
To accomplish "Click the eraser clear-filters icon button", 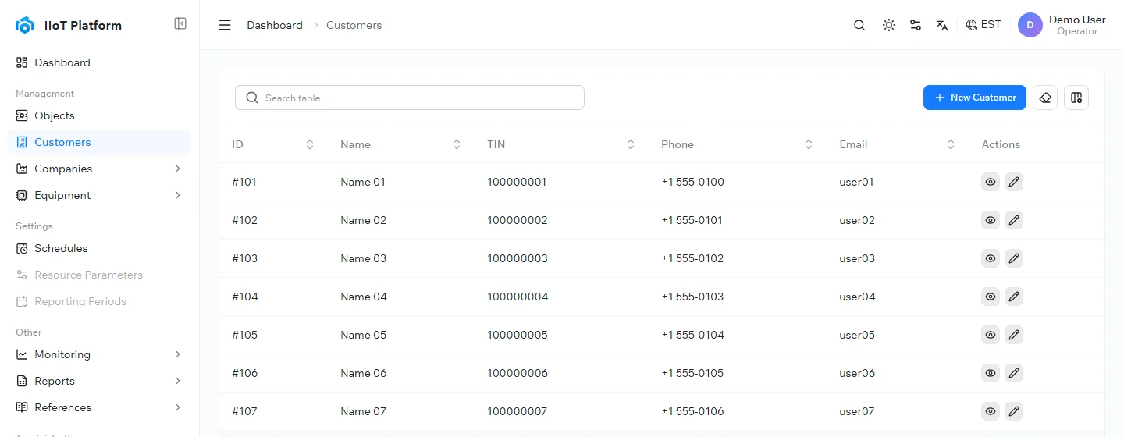I will 1045,98.
